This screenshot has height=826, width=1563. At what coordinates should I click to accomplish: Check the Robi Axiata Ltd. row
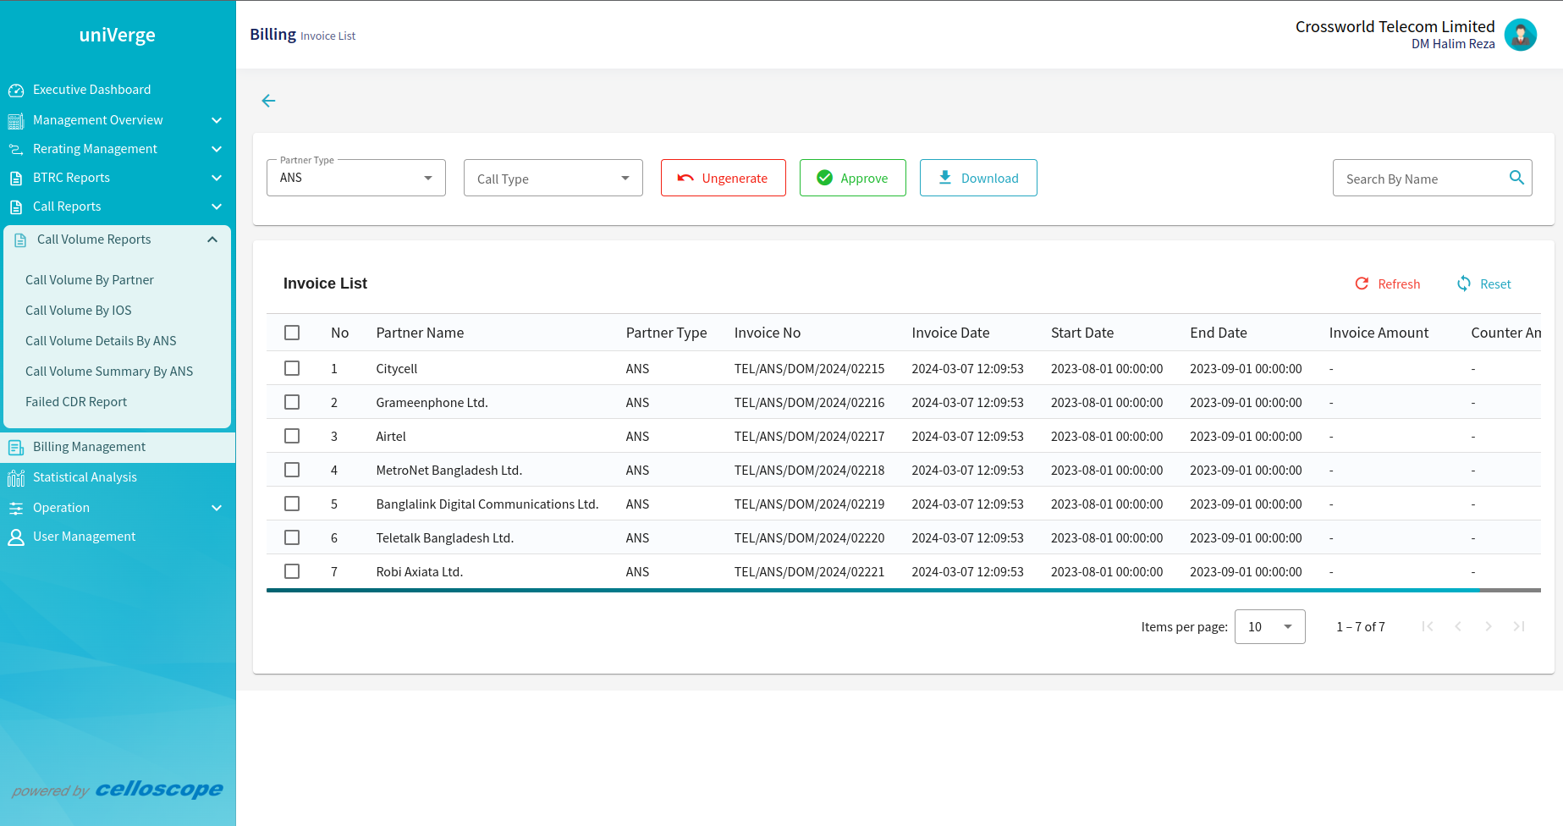pos(292,571)
